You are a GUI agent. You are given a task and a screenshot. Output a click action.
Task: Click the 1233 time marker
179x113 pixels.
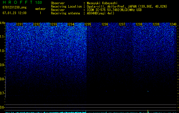(x=54, y=24)
